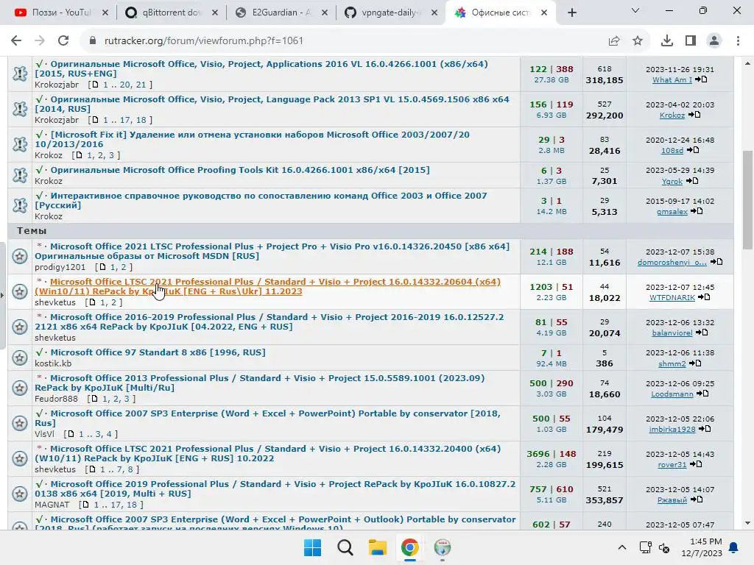This screenshot has height=565, width=754.
Task: Click size 27.38 GB text
Action: point(551,79)
